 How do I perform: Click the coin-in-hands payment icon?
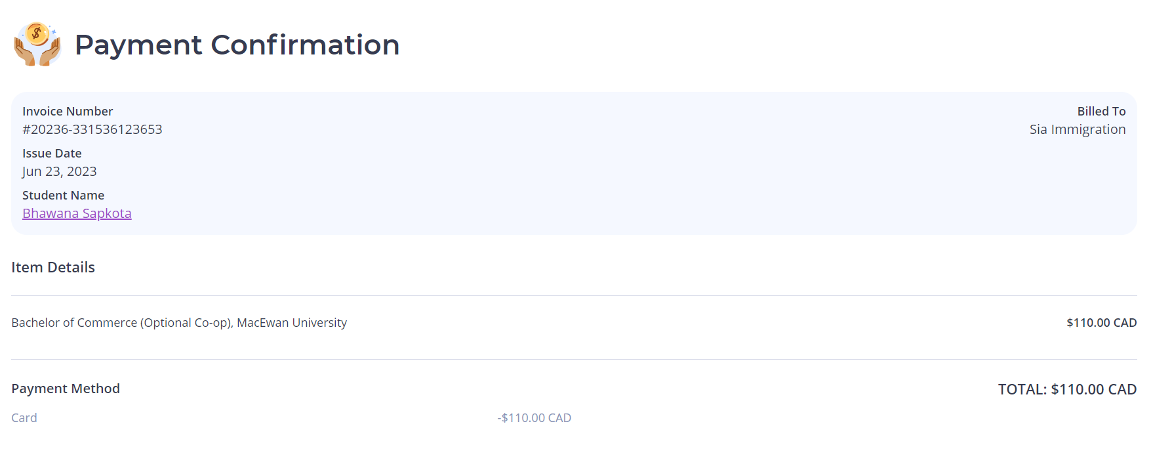37,44
